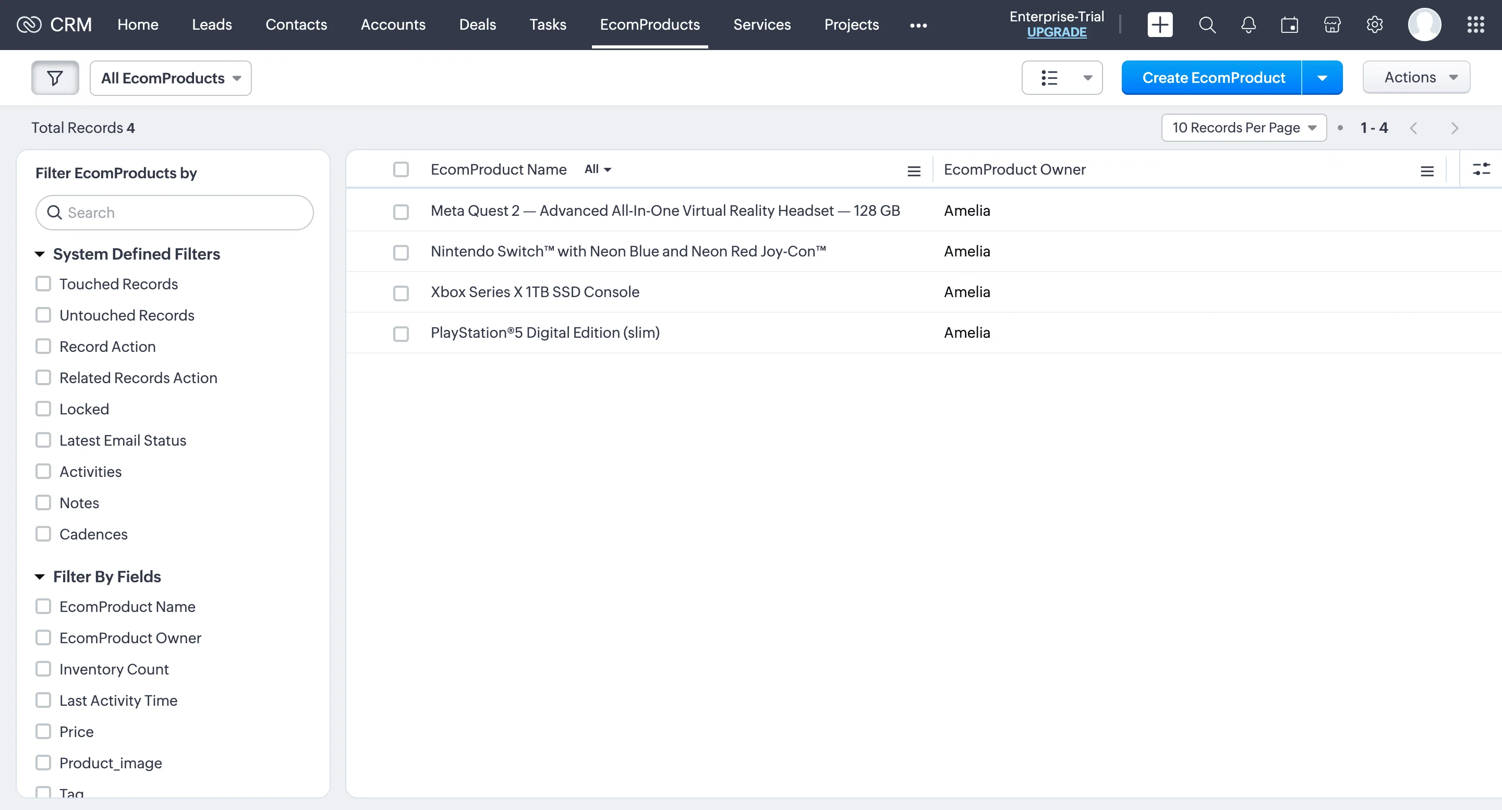Open user profile avatar

(x=1424, y=24)
